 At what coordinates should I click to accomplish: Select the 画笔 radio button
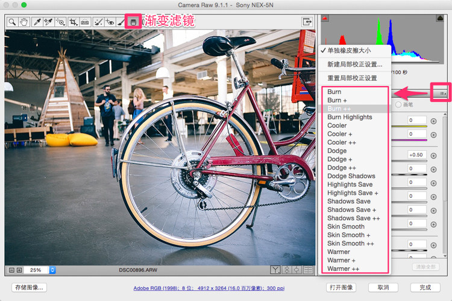pos(398,104)
